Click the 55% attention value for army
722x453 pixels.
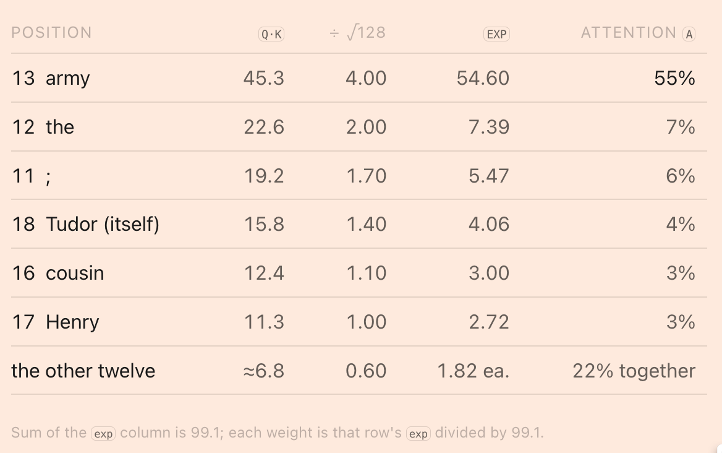[x=674, y=78]
